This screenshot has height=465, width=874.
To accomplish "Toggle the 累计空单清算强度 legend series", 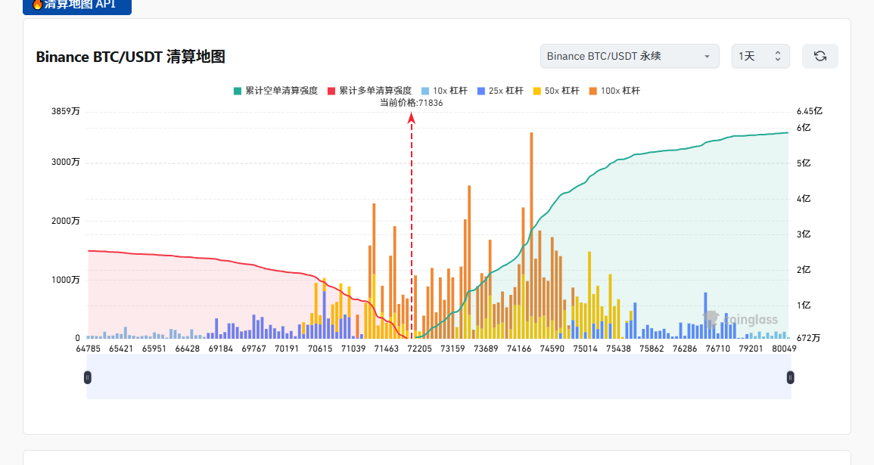I will pos(276,91).
